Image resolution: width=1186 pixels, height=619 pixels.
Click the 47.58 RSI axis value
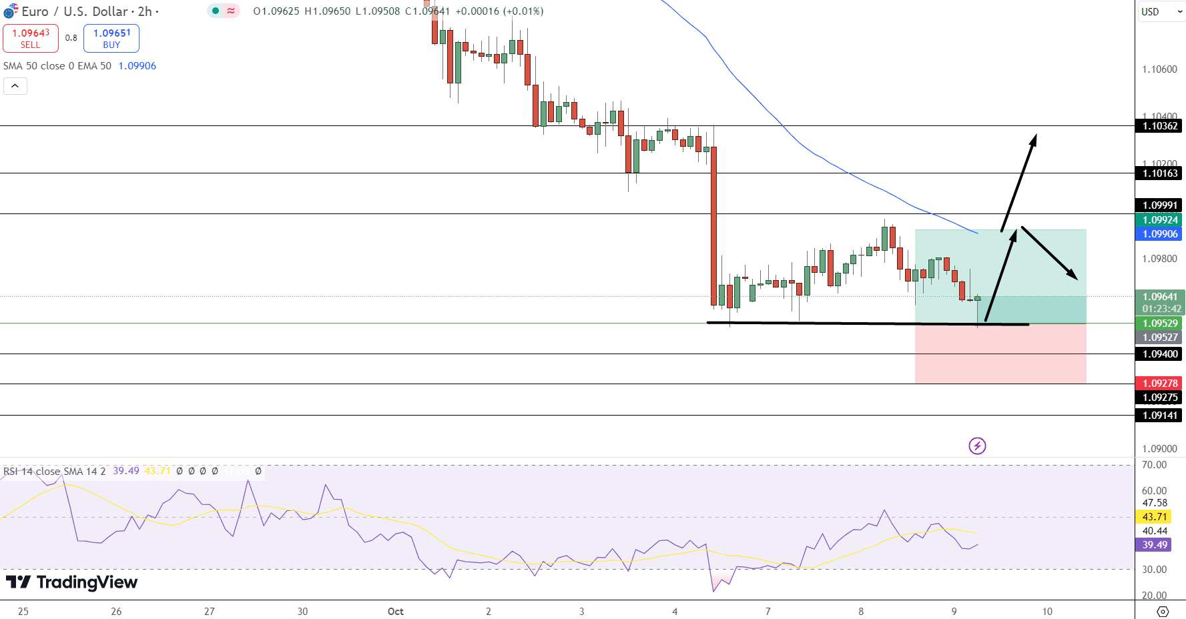point(1155,503)
